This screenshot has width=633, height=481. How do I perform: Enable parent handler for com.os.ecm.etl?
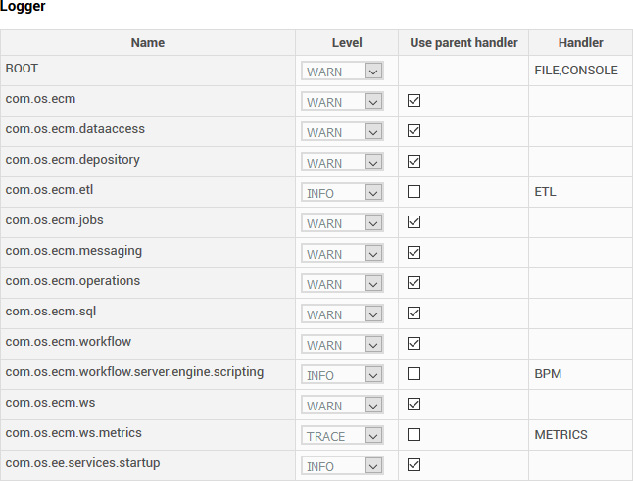click(x=414, y=191)
